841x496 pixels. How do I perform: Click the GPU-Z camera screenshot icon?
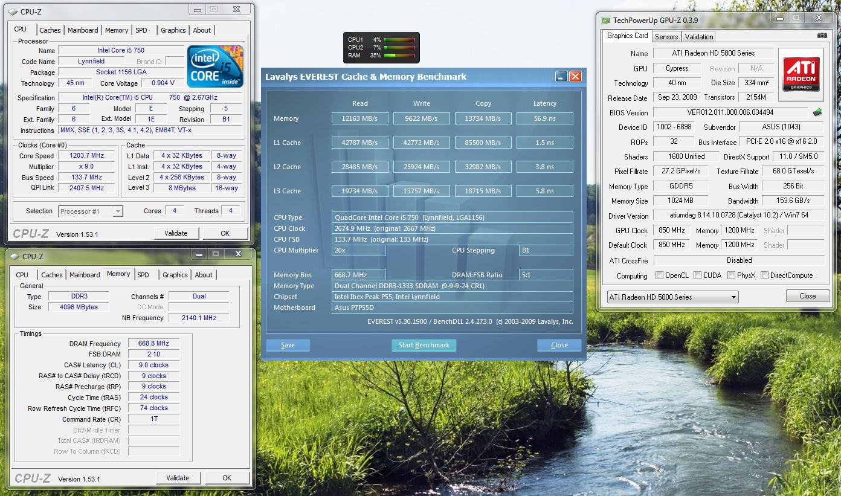point(822,36)
